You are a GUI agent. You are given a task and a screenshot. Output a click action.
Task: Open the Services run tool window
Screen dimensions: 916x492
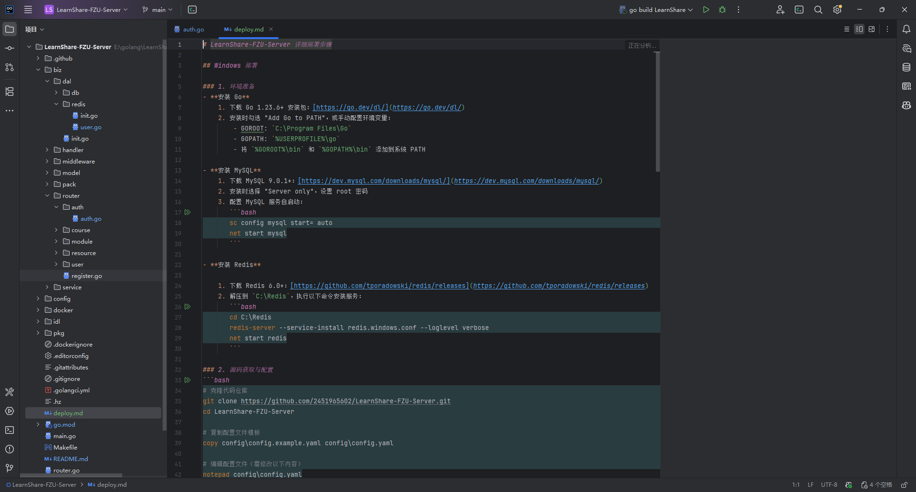tap(10, 411)
